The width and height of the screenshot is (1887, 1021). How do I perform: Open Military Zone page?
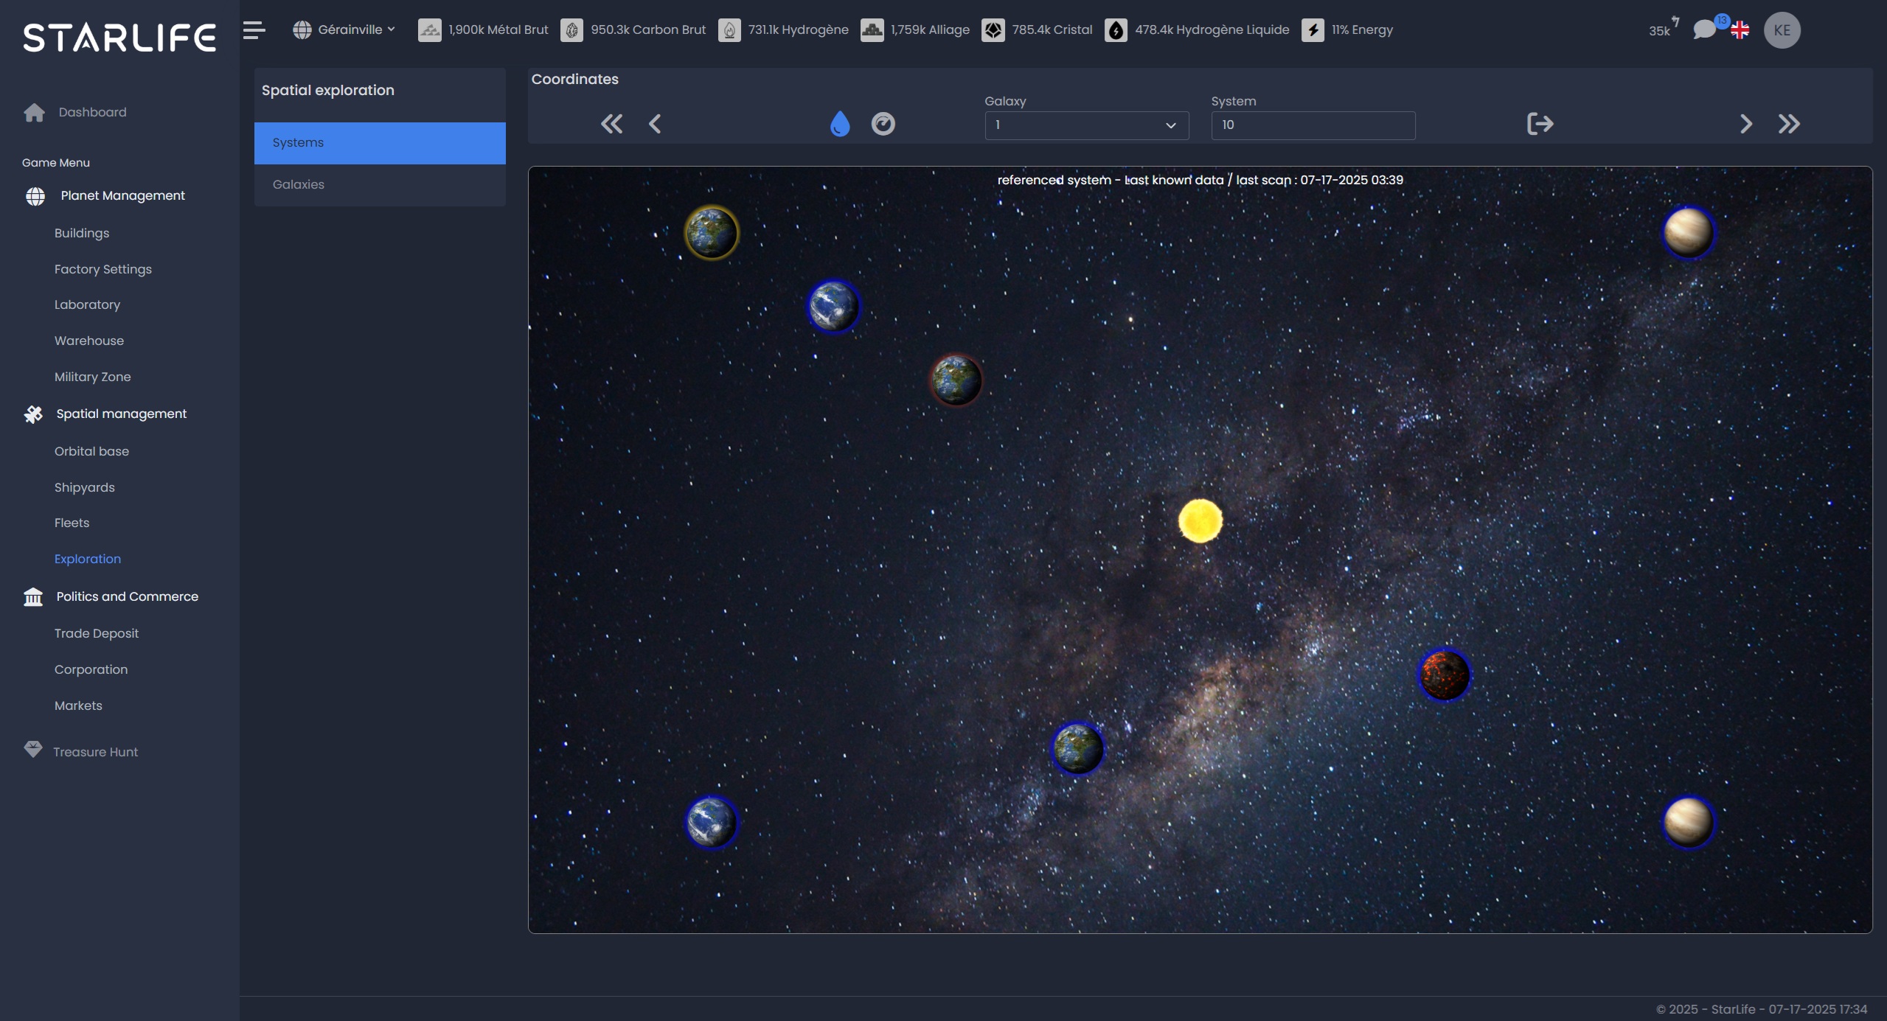click(x=93, y=377)
